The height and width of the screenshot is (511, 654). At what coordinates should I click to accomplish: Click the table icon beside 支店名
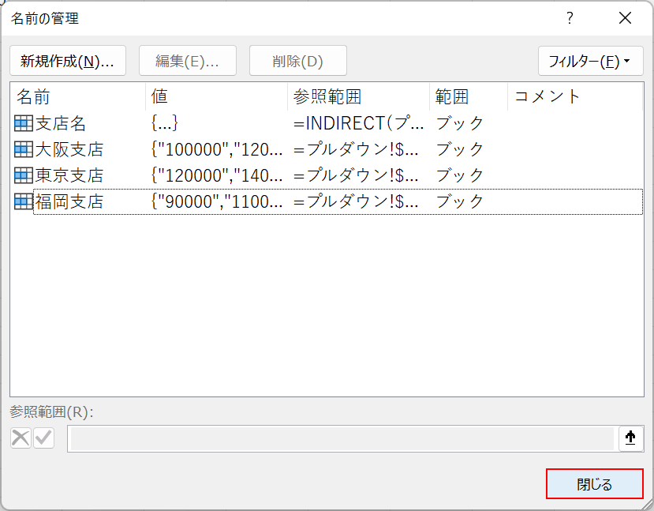tap(23, 123)
